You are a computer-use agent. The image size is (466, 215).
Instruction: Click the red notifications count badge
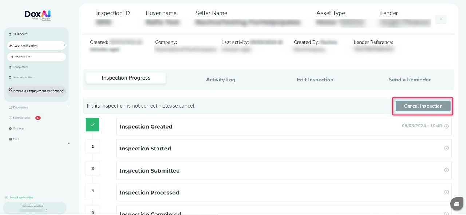pos(38,118)
